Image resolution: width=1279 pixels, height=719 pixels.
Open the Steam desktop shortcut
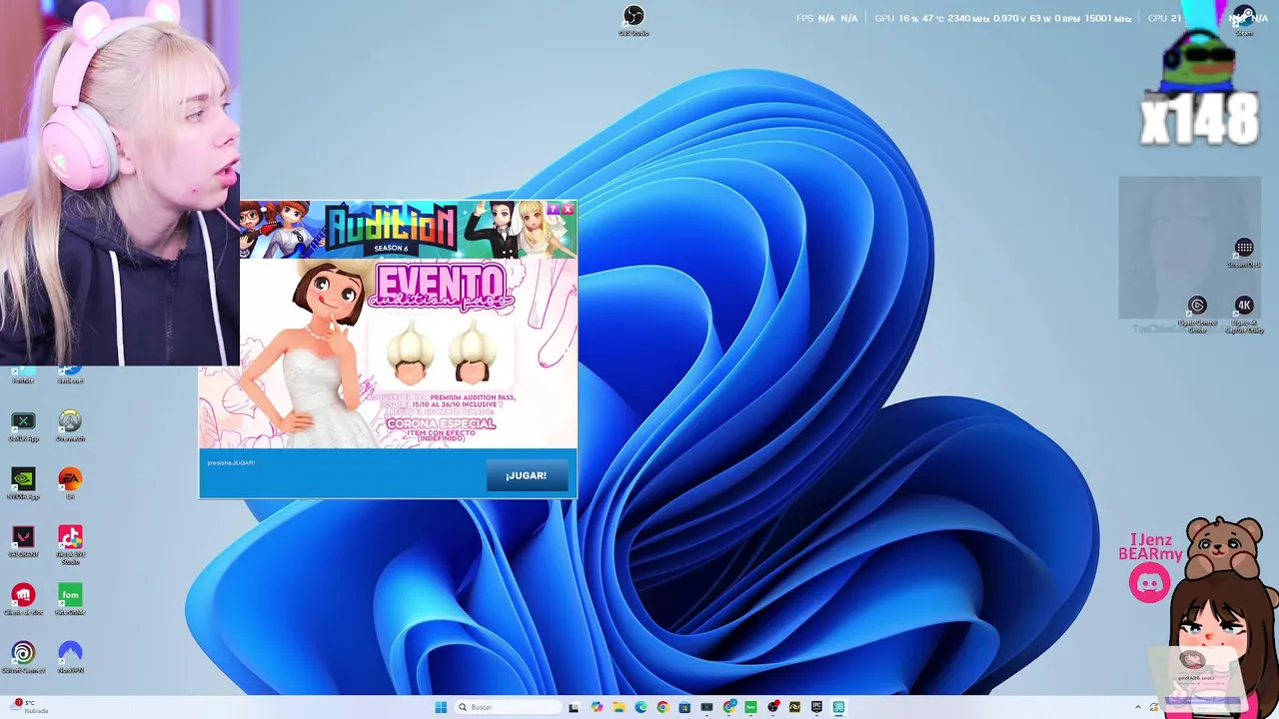tap(1244, 20)
